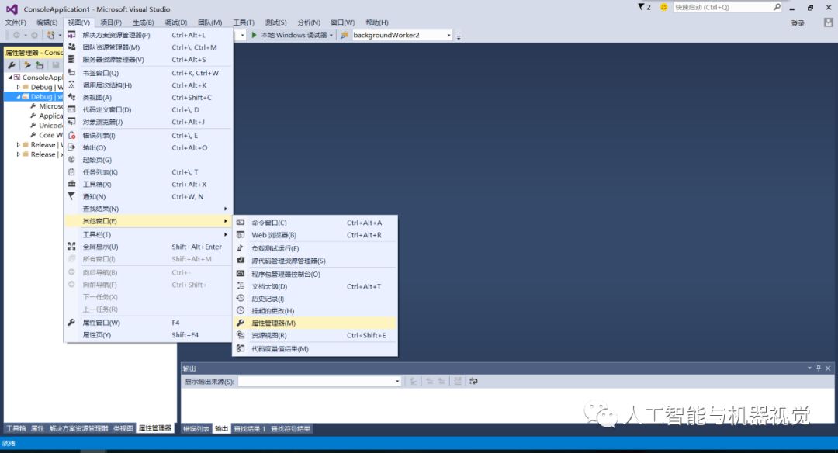Switch to the 查找结果 1 tab

click(x=249, y=428)
